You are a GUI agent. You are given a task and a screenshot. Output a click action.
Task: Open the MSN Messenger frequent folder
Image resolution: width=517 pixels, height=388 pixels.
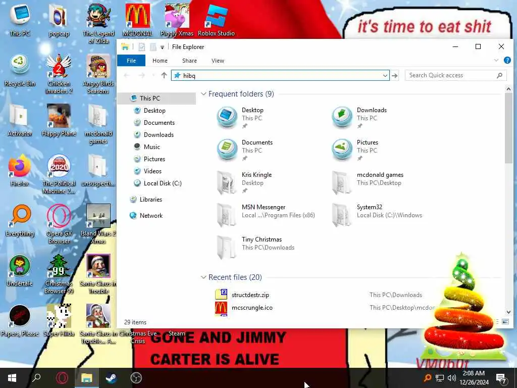point(266,215)
